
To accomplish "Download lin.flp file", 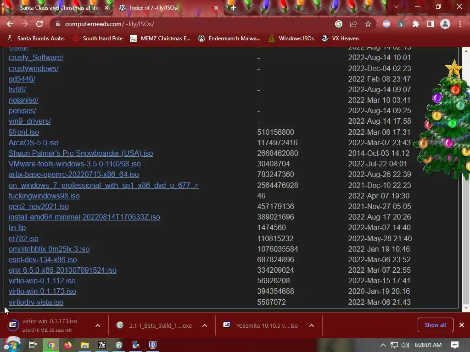I will coord(17,227).
